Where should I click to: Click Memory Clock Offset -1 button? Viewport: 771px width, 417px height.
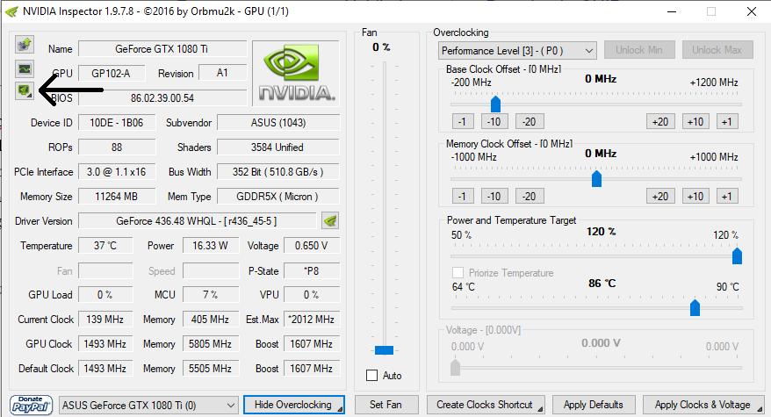tap(463, 196)
